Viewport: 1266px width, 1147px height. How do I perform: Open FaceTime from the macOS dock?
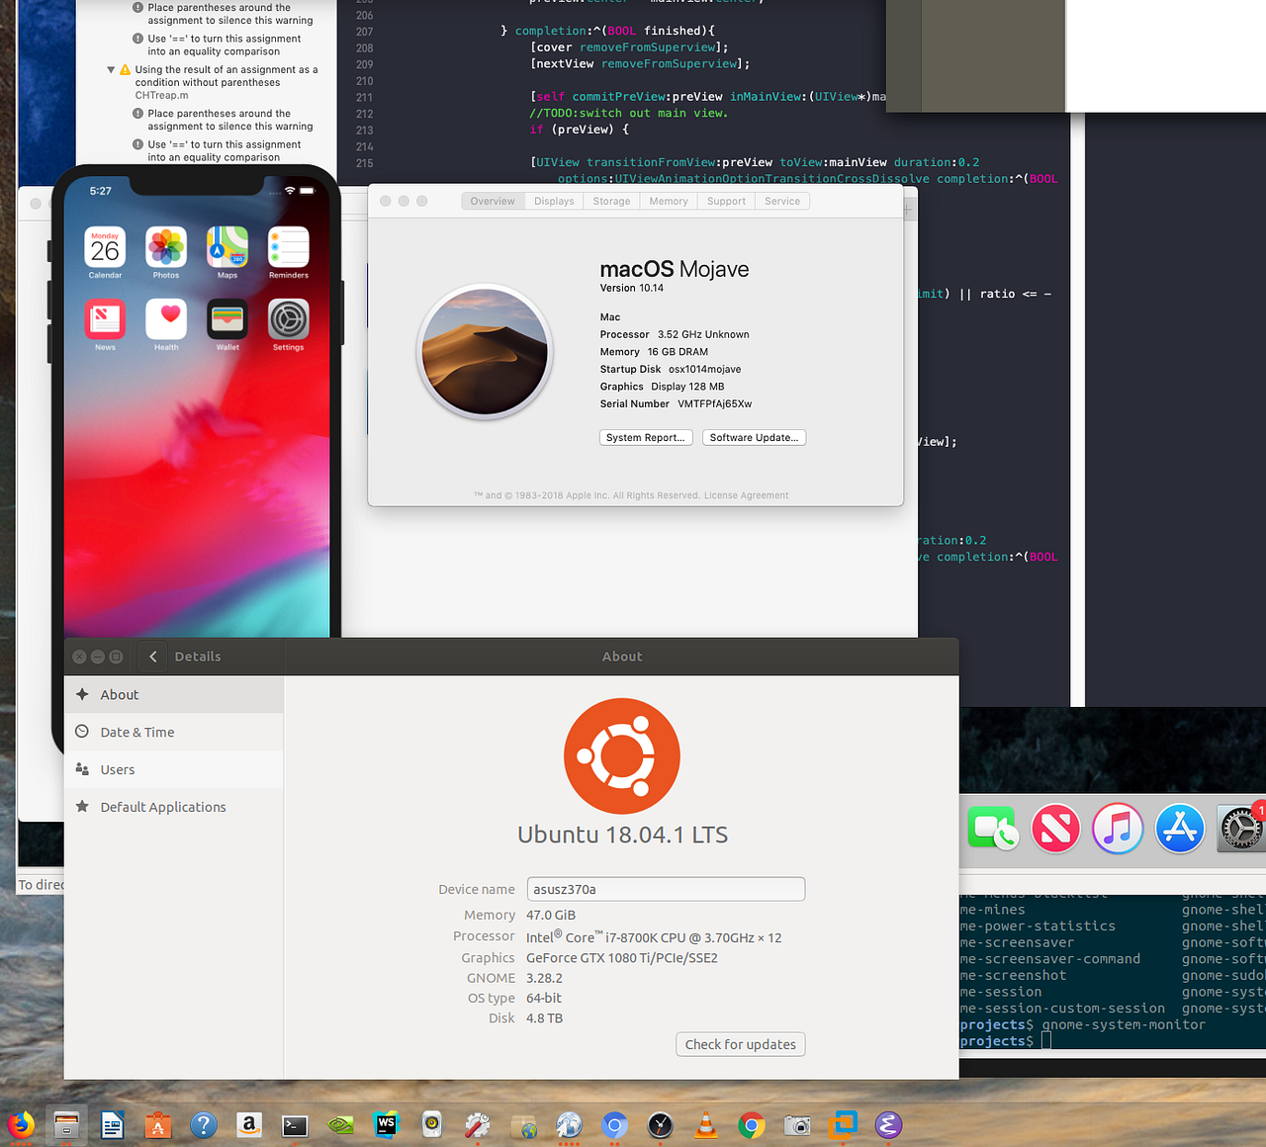[993, 829]
